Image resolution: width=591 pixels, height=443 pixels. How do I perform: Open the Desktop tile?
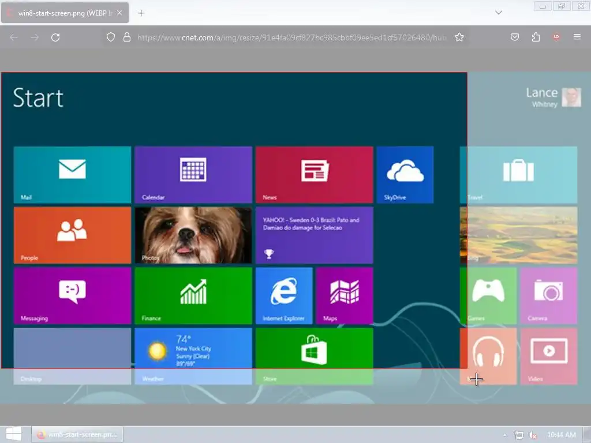[x=72, y=356]
